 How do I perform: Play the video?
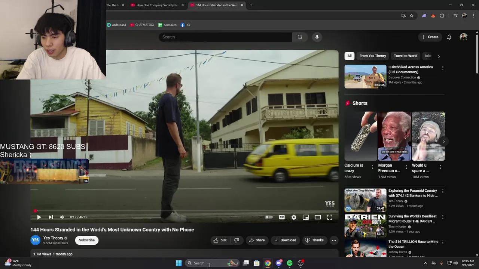39,217
